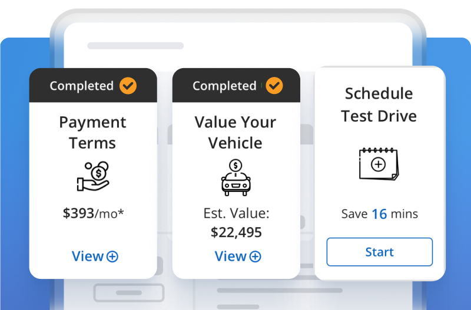471x310 pixels.
Task: Select the Completed header of Value Your Vehicle card
Action: [236, 85]
